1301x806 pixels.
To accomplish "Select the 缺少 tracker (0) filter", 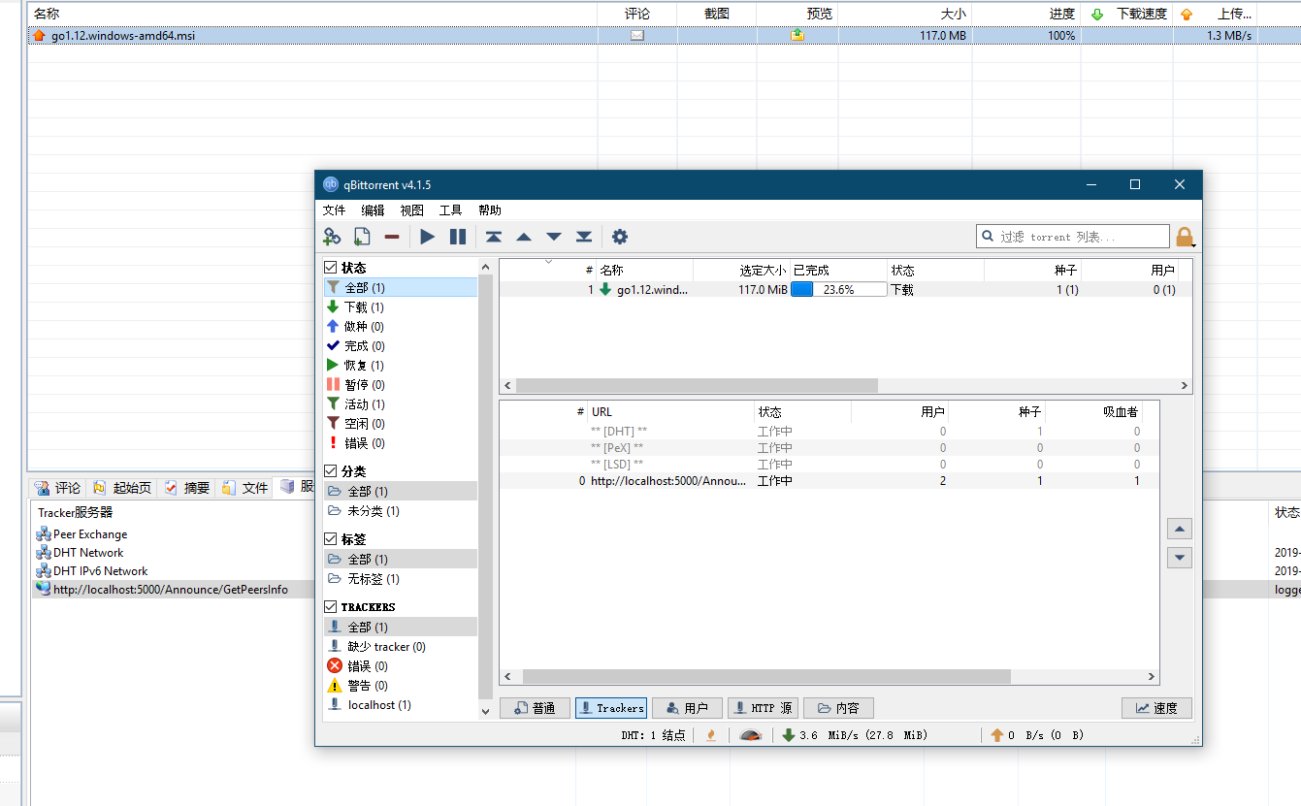I will click(401, 647).
